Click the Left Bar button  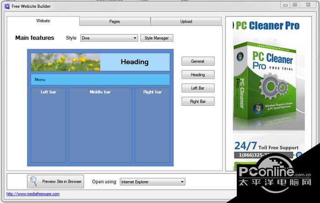198,88
